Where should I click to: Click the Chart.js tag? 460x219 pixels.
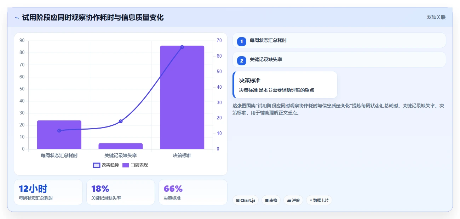(x=246, y=200)
